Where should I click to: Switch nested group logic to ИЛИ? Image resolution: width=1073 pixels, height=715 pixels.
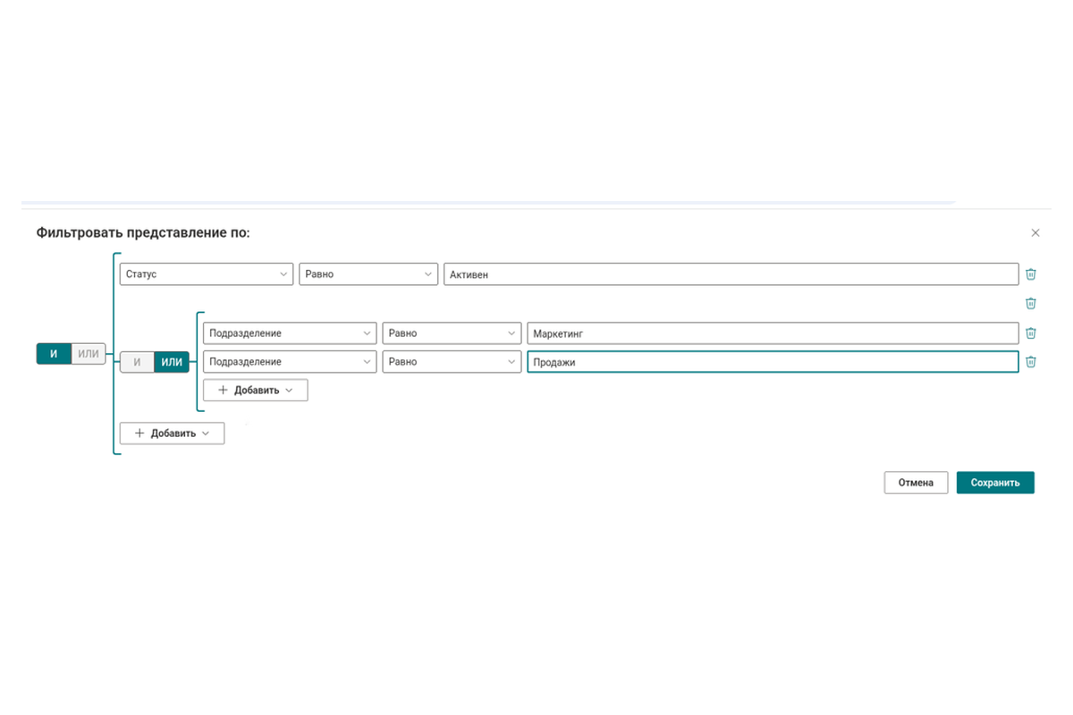click(172, 362)
